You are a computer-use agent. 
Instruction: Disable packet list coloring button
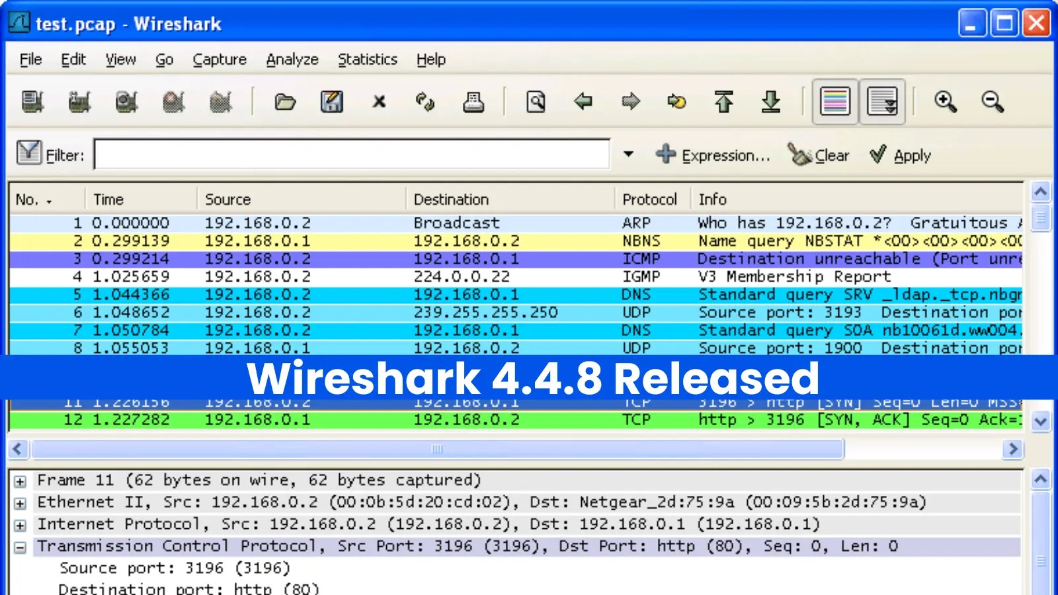pos(834,102)
